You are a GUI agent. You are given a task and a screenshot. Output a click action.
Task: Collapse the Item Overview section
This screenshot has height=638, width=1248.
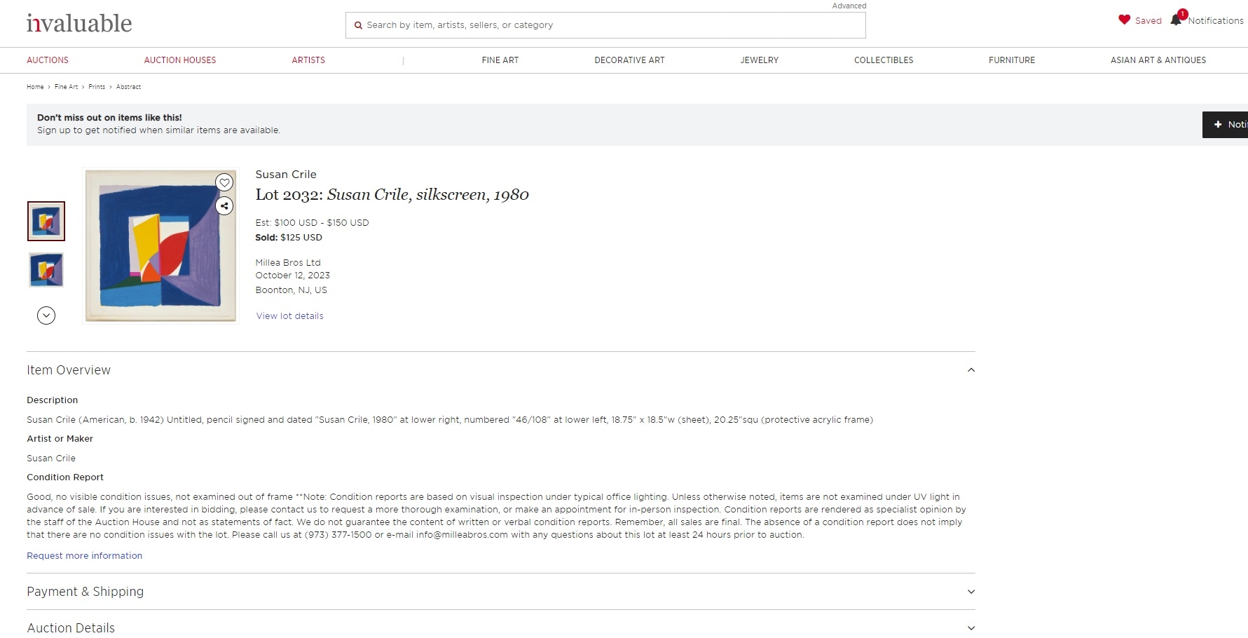coord(971,370)
